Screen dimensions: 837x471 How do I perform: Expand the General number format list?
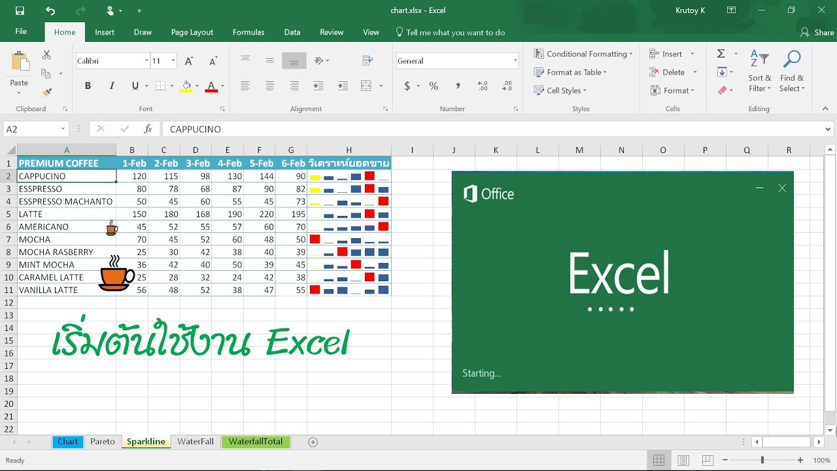[x=515, y=61]
